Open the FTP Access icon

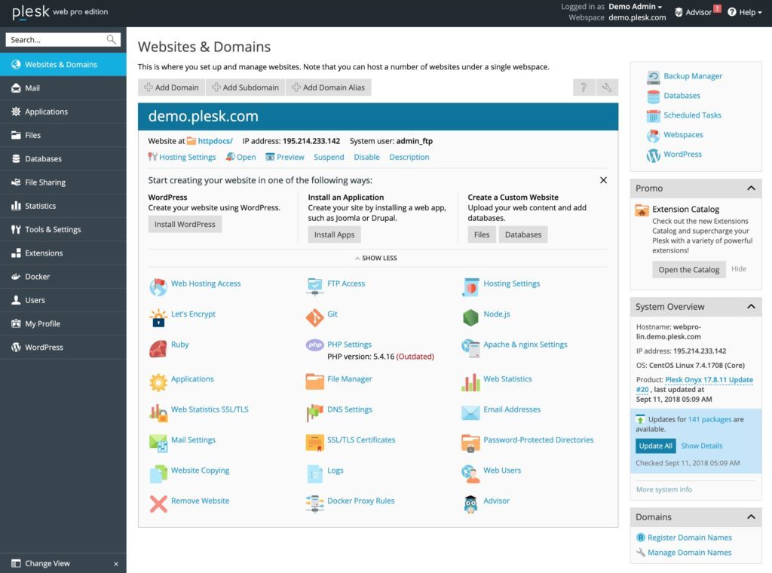pyautogui.click(x=314, y=286)
